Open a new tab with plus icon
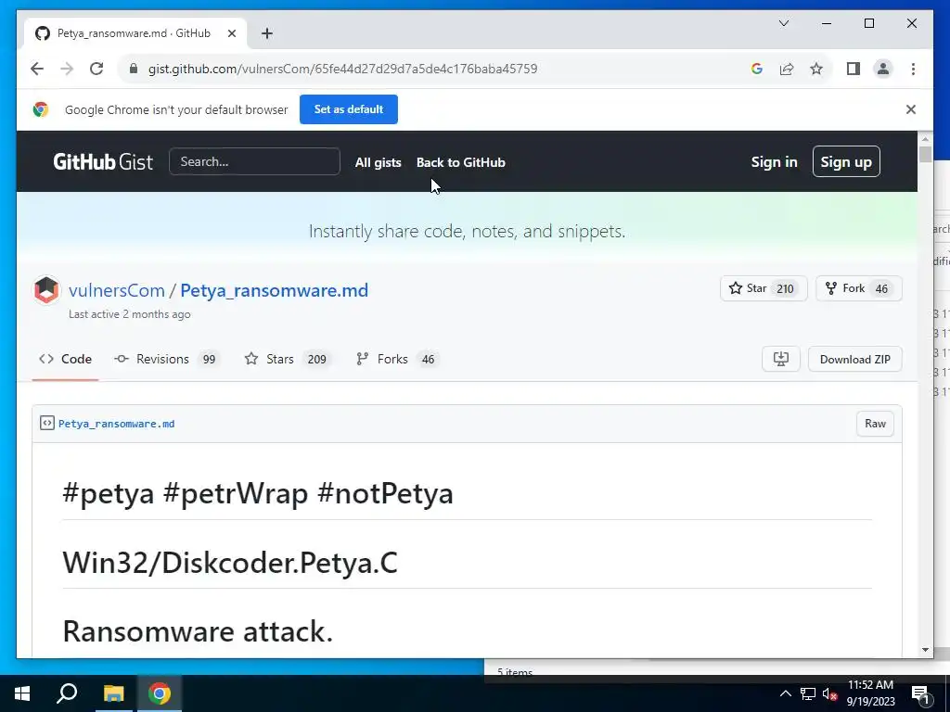Screen dimensions: 950x712 pos(267,33)
